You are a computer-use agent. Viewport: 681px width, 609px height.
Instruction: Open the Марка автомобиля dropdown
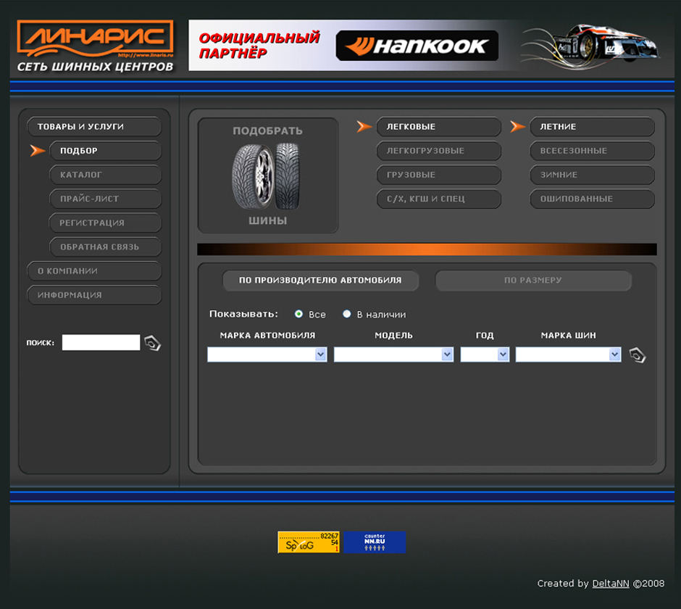pos(267,355)
